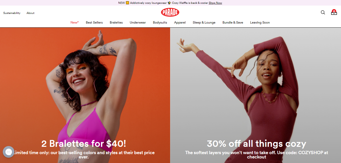Browse the Bodysuits category
Viewport: 341px width, 163px height.
[x=160, y=23]
